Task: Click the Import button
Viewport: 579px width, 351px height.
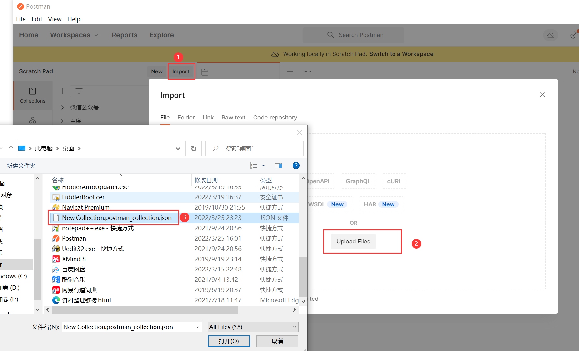Action: (181, 71)
